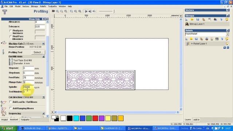The width and height of the screenshot is (233, 131).
Task: Close the Profiling panel with X
Action: coord(47,19)
